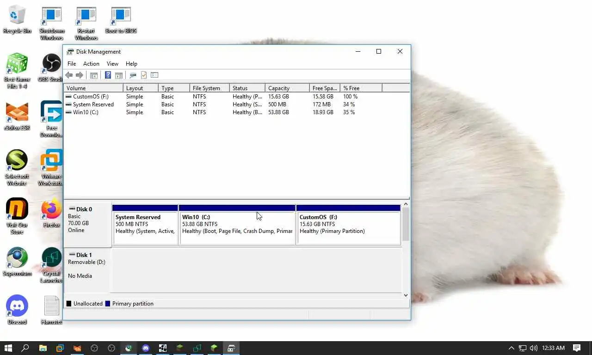
Task: Open the View menu
Action: (112, 64)
